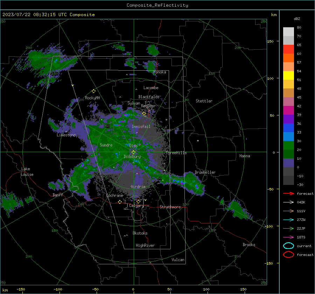Click the Banff town label
315x294 pixels.
[58, 195]
